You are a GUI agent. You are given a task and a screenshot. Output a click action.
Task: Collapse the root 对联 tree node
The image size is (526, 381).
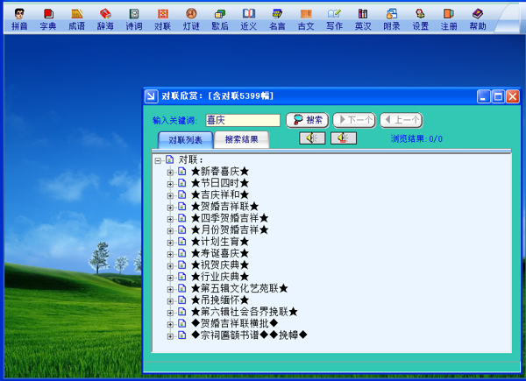pyautogui.click(x=158, y=160)
